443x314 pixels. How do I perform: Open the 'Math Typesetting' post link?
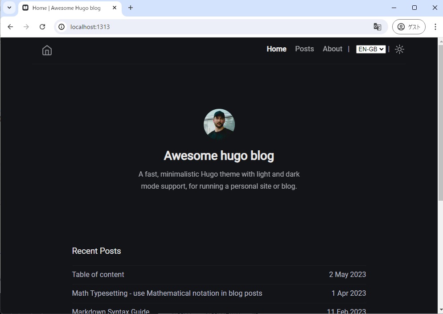pos(167,293)
